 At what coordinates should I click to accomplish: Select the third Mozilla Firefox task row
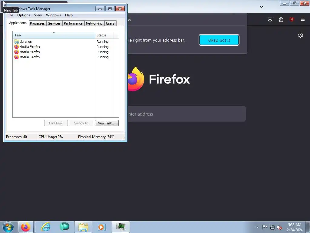66,57
